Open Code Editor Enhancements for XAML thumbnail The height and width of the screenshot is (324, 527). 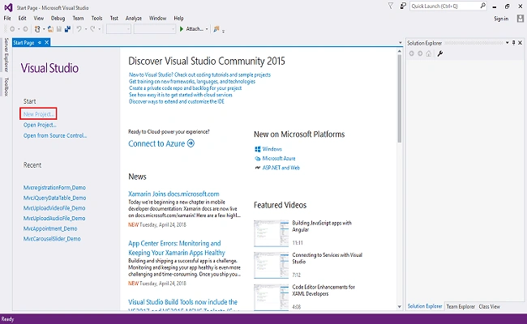[x=272, y=297]
